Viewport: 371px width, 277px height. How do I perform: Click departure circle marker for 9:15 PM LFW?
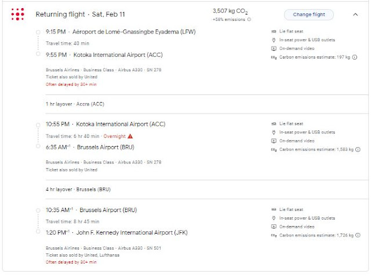pos(38,32)
